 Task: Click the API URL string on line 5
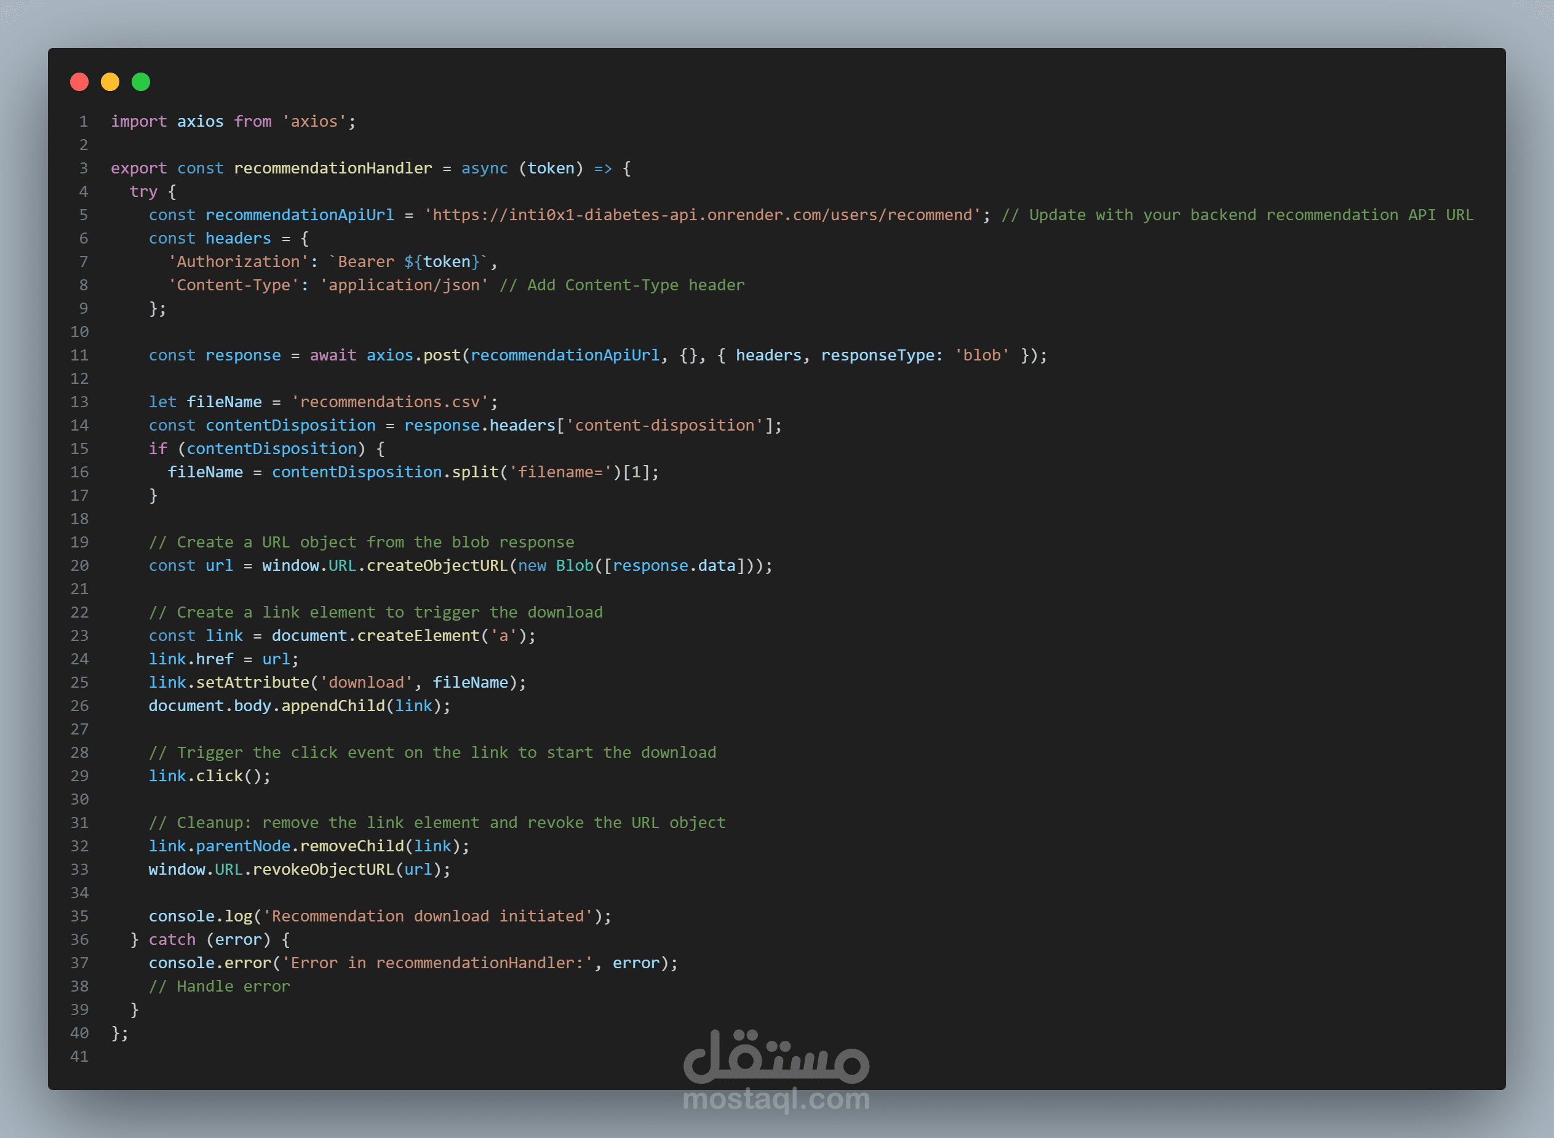(x=702, y=215)
